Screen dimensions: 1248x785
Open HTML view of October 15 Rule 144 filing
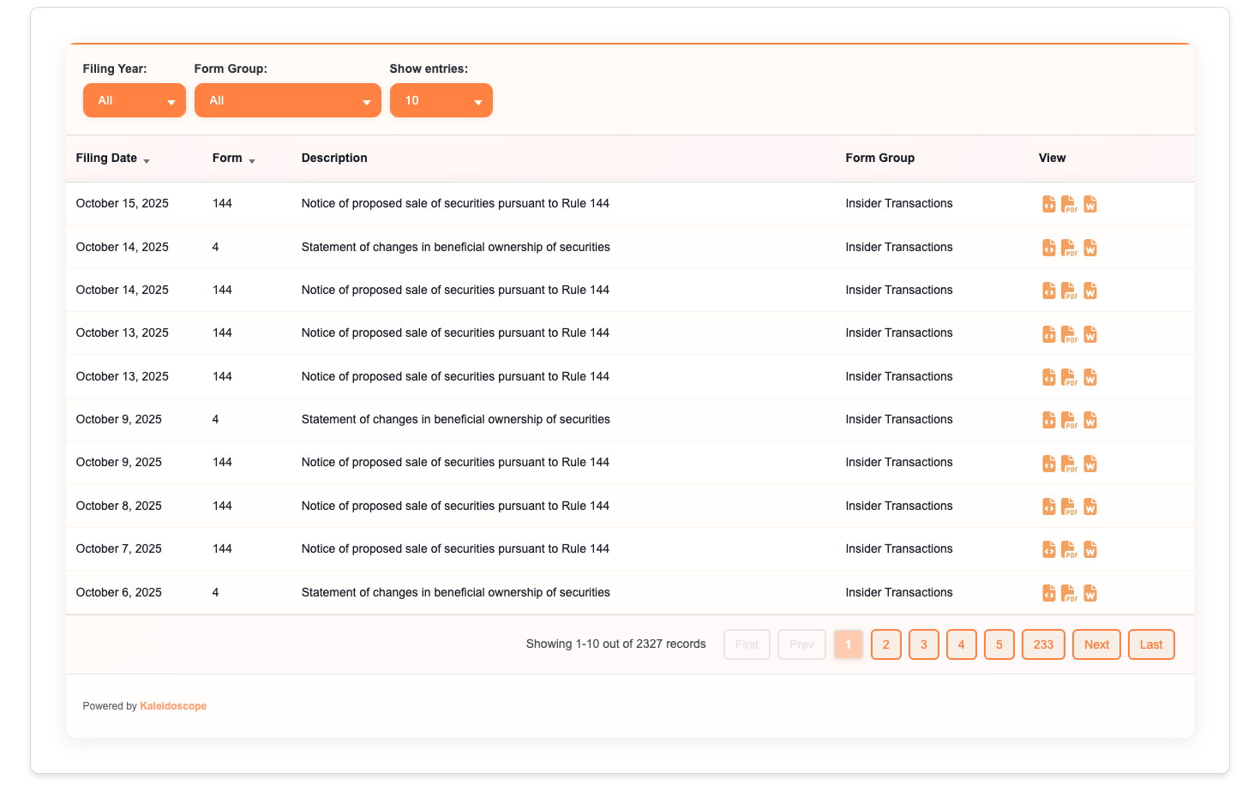pos(1049,204)
